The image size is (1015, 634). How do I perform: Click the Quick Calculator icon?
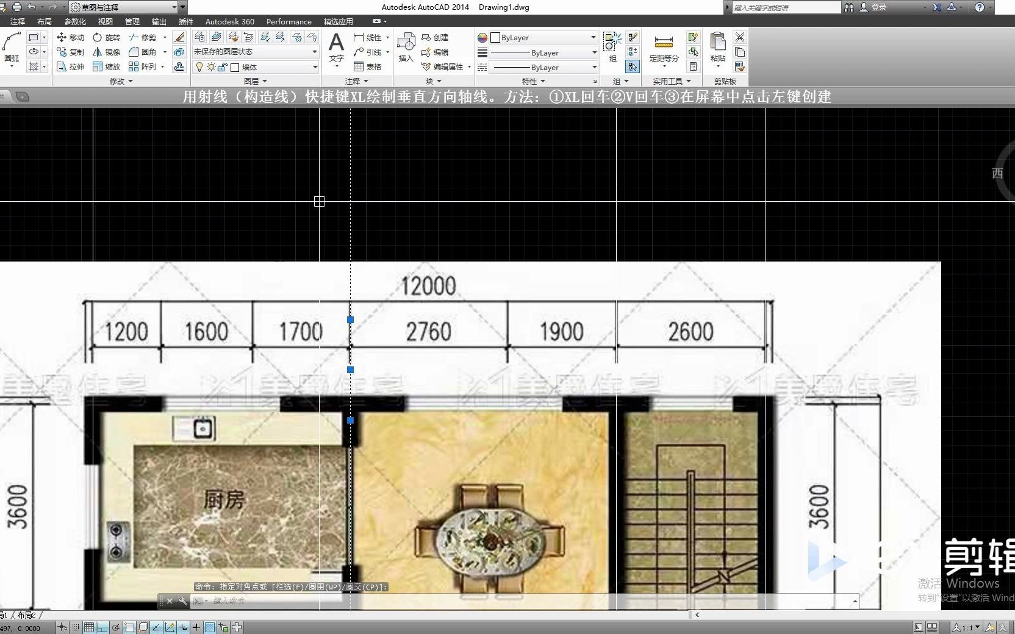[x=693, y=66]
